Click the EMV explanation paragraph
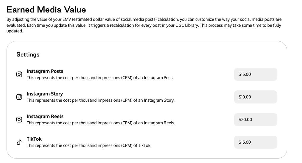This screenshot has width=302, height=163. (144, 25)
